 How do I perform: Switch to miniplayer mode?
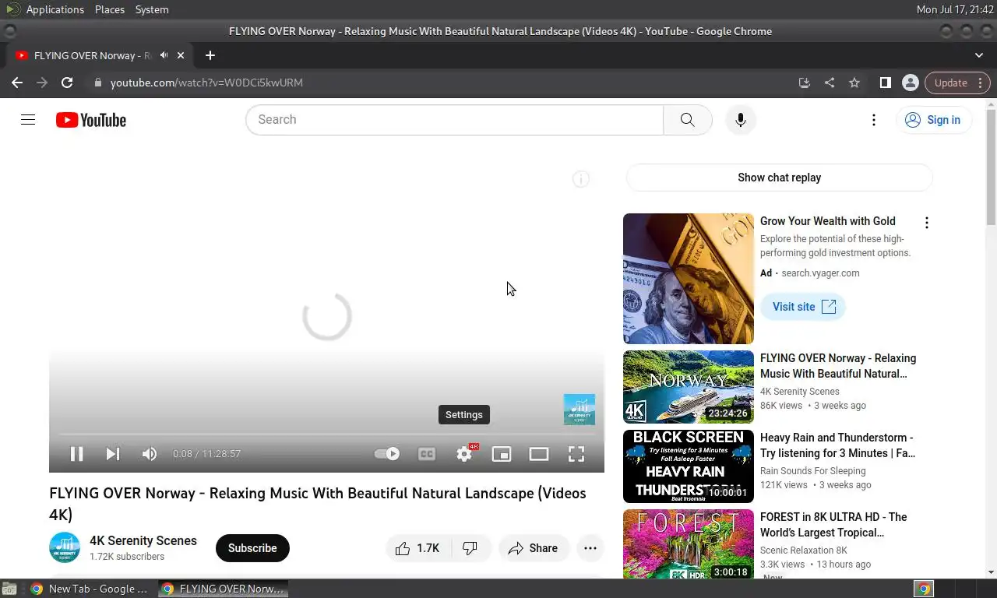(x=502, y=454)
